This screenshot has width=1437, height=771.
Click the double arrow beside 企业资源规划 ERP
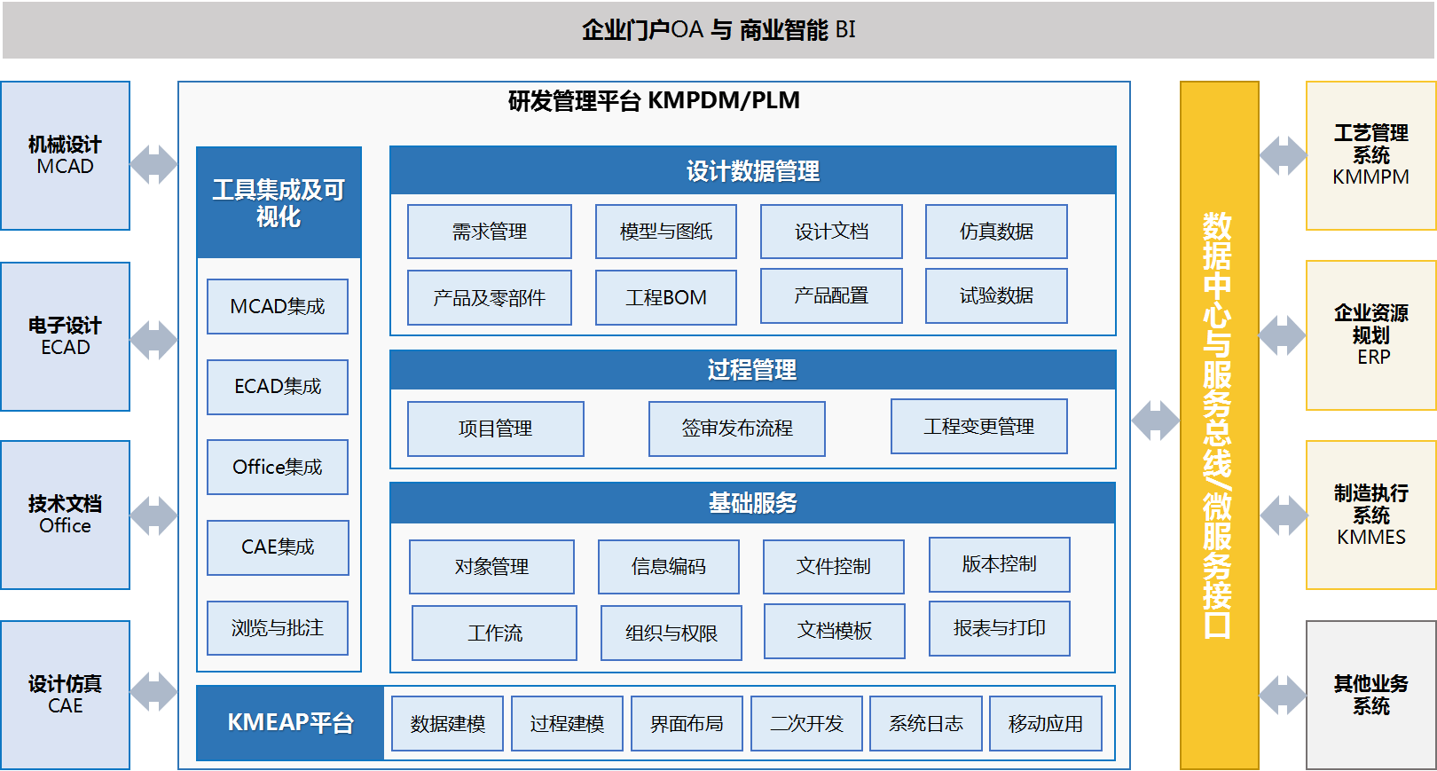(1283, 335)
